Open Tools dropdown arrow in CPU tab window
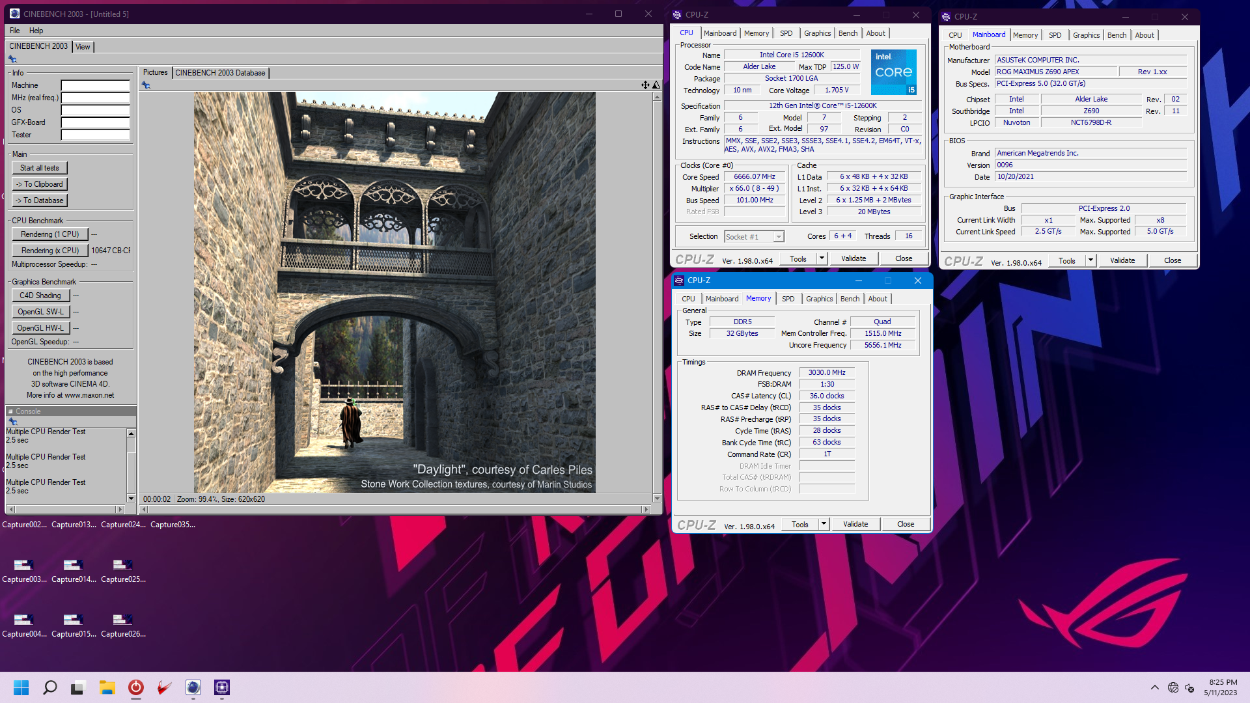 [822, 258]
